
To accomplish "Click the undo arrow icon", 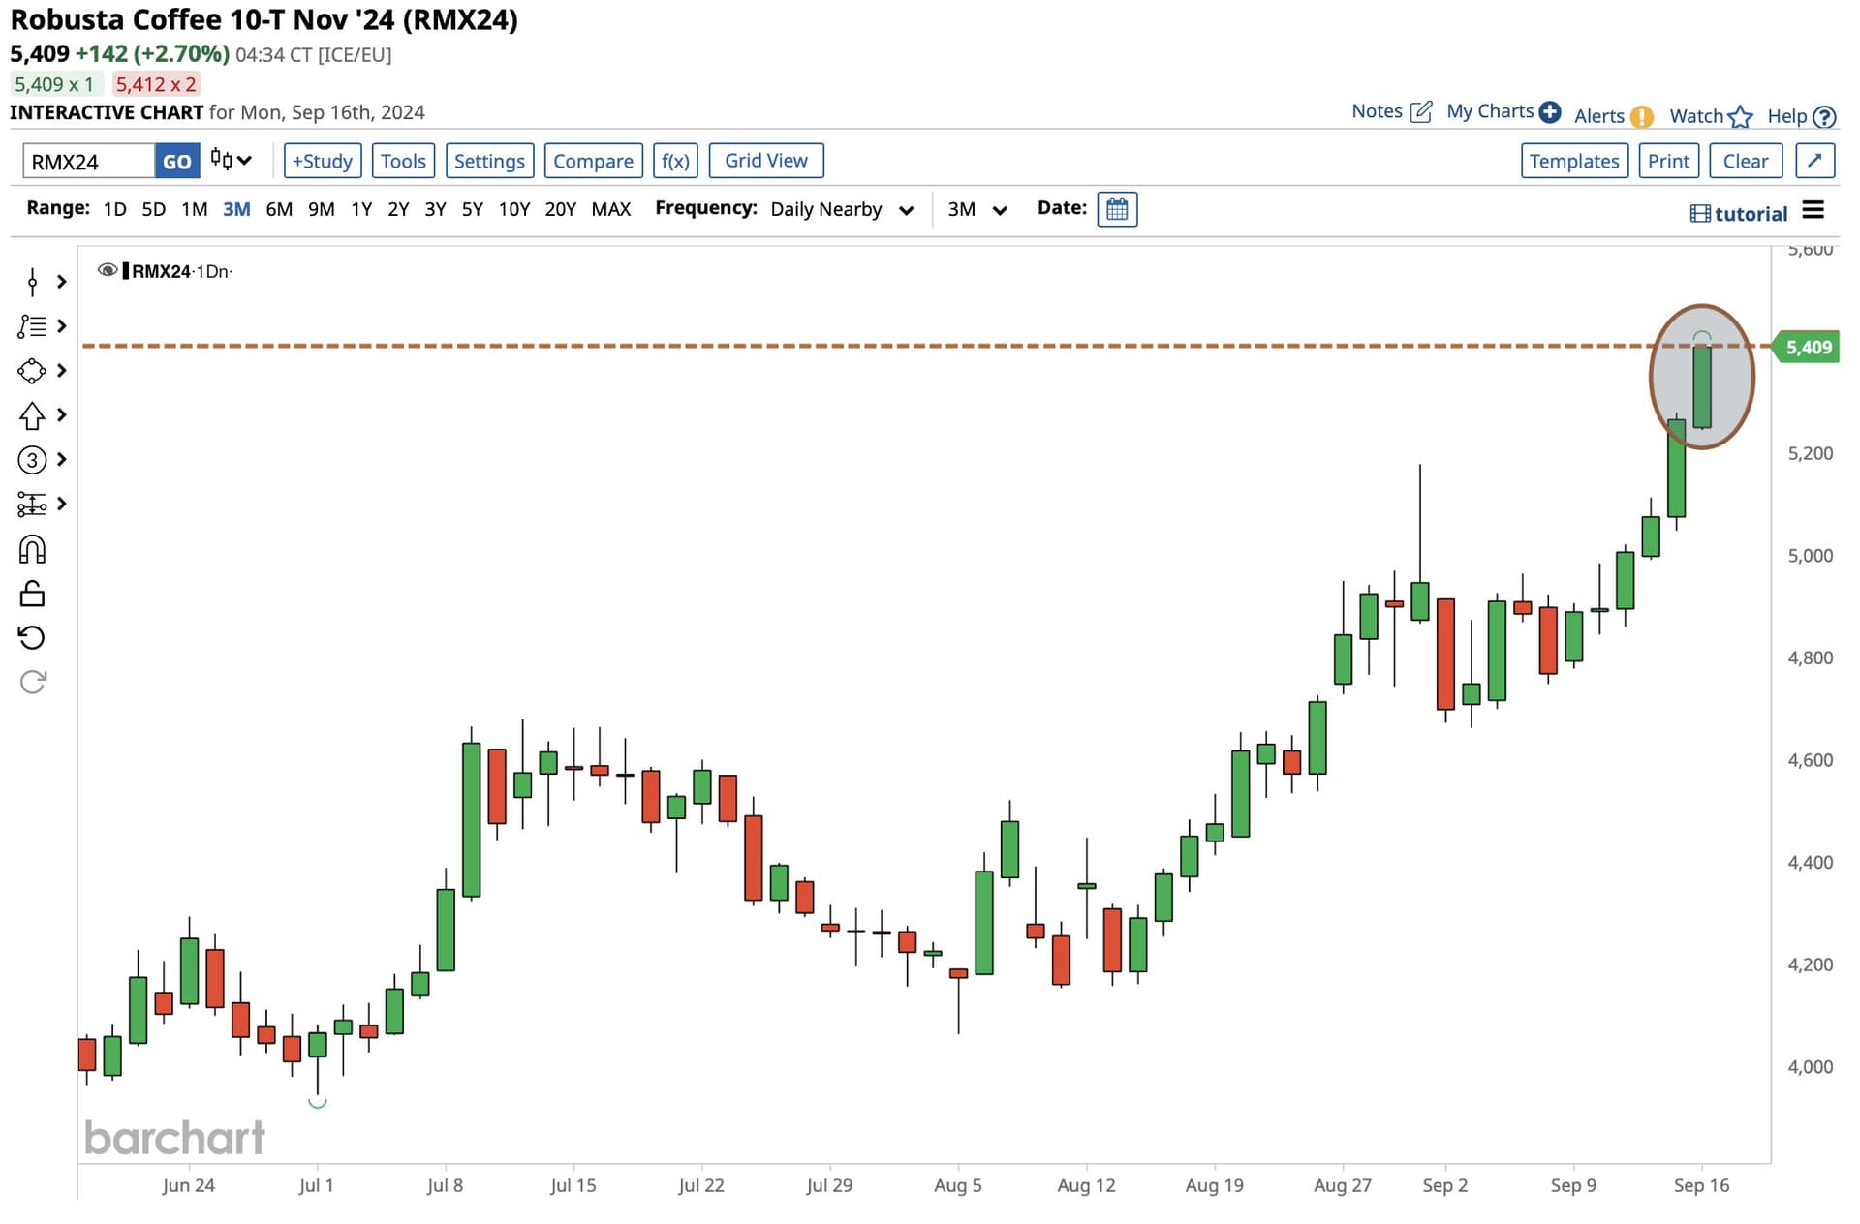I will (x=32, y=637).
